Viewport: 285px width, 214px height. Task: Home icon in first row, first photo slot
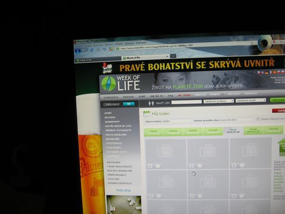point(158,166)
